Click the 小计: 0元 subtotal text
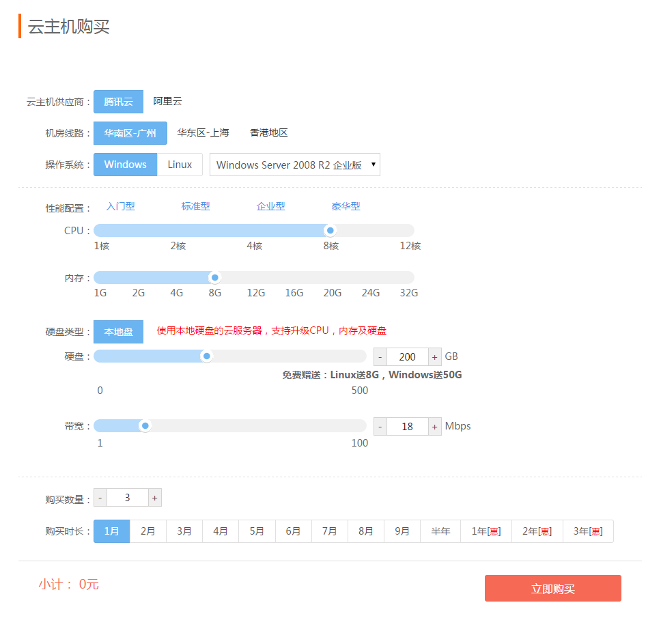 (x=69, y=584)
